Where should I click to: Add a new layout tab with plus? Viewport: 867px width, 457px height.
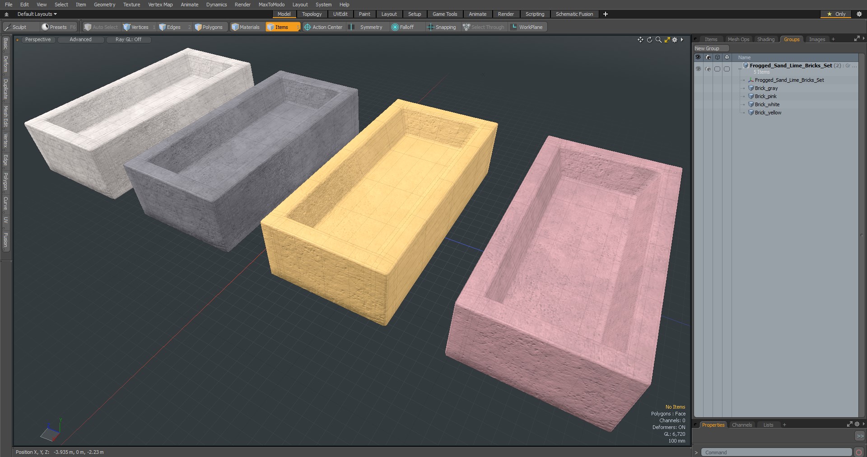(606, 14)
